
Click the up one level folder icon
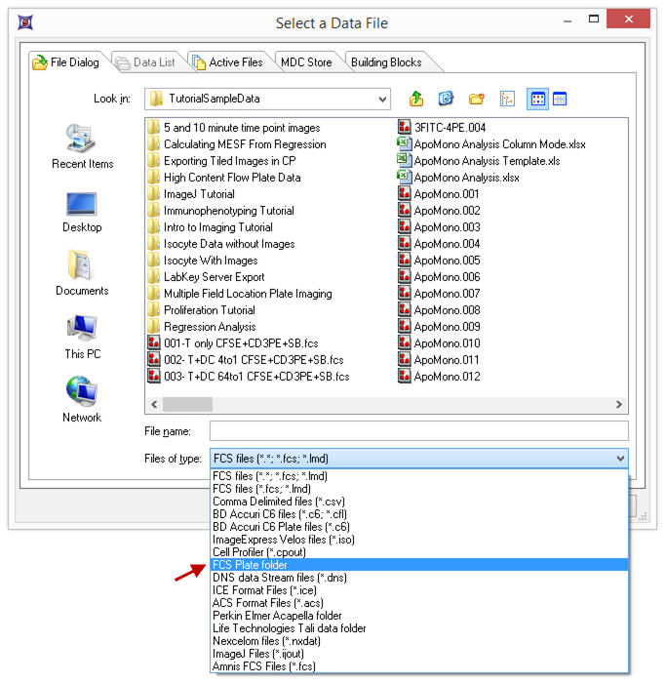coord(416,99)
